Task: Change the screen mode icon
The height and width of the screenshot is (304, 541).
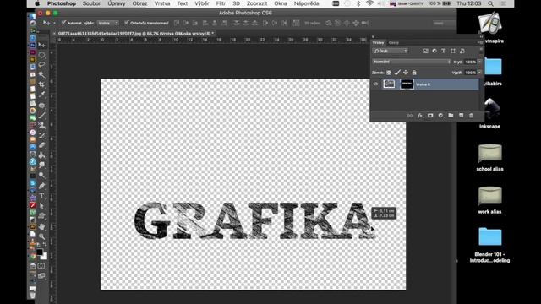Action: click(41, 276)
